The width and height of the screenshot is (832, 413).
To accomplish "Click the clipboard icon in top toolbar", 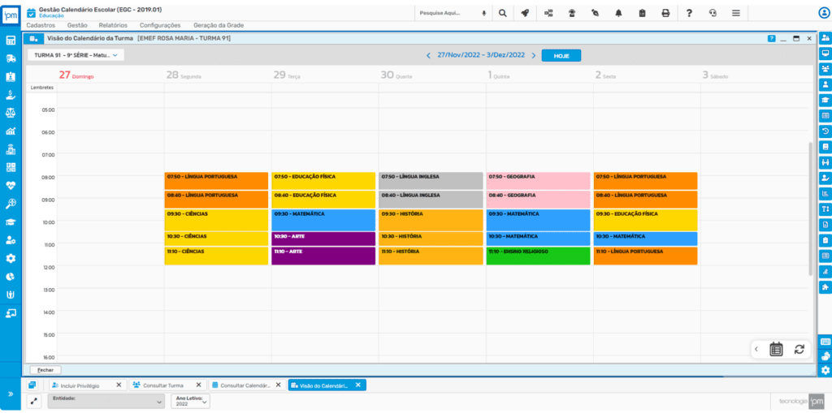I will coord(642,13).
